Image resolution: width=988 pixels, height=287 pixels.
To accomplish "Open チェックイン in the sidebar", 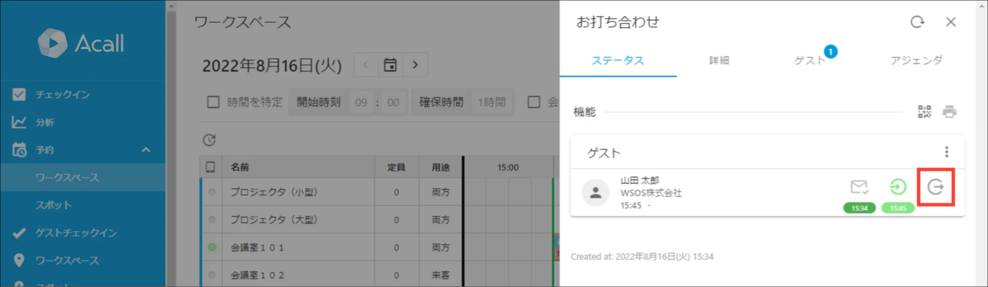I will click(x=83, y=95).
